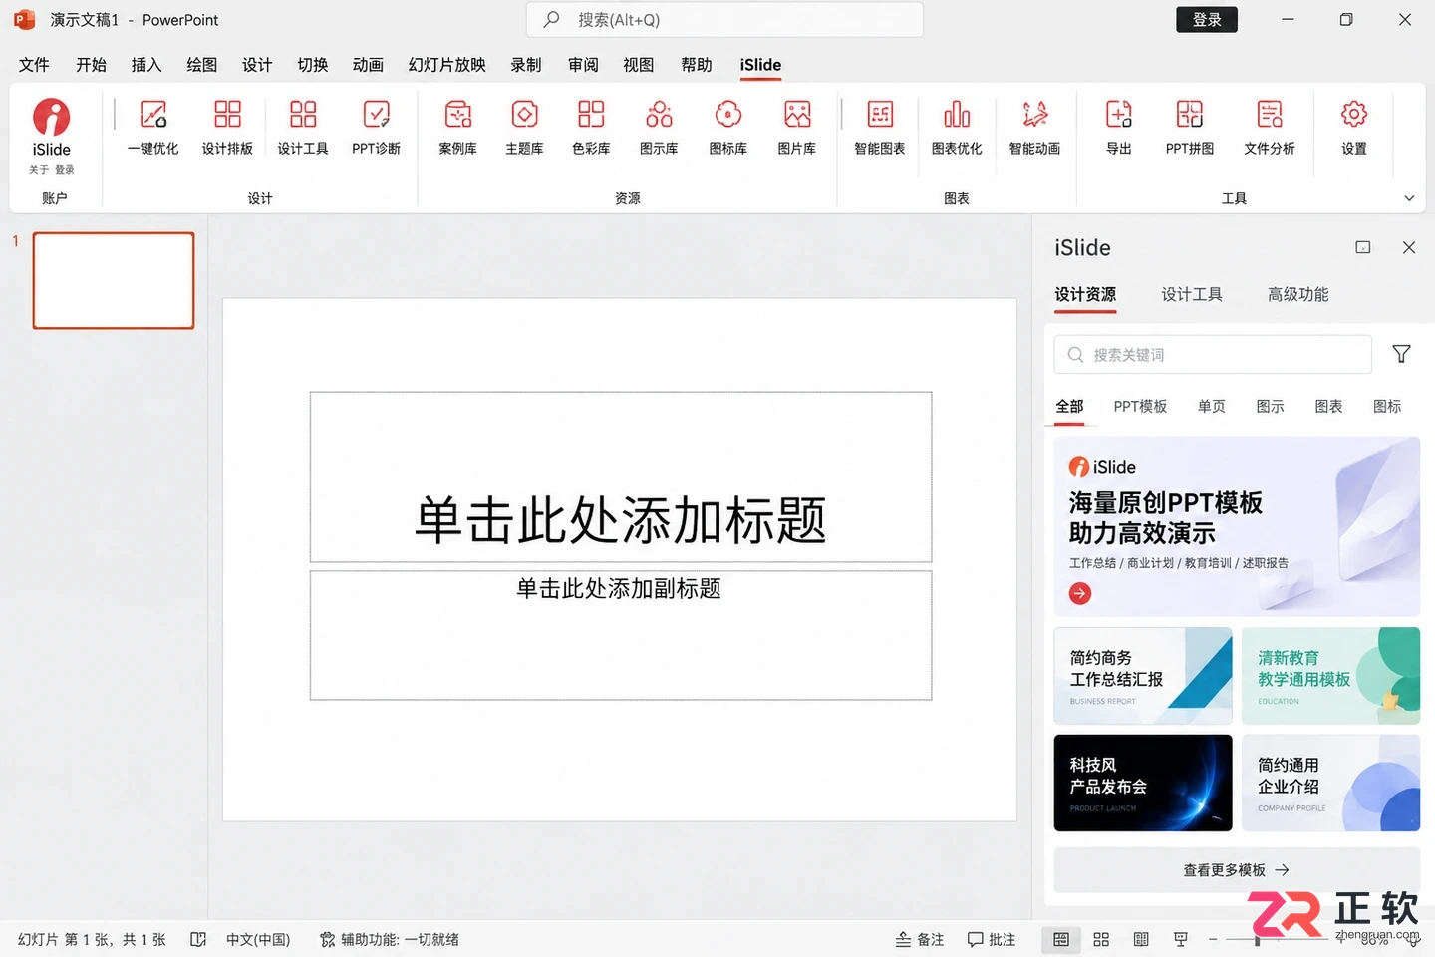Click the 搜索关键词 search field
The image size is (1435, 957).
(x=1213, y=354)
